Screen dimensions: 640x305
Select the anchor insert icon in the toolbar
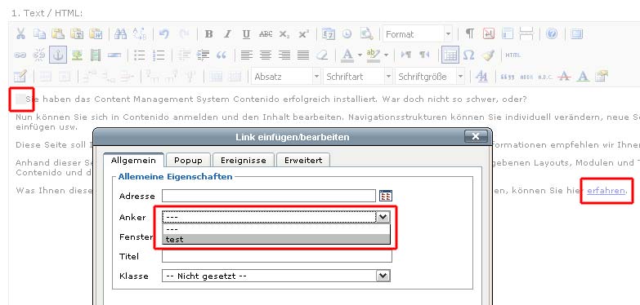[58, 55]
